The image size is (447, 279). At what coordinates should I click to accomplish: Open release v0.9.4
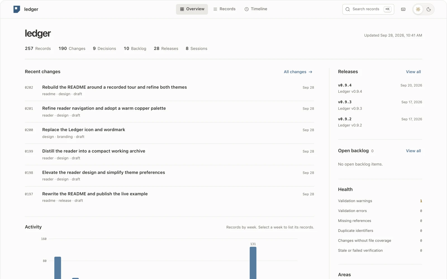(380, 88)
